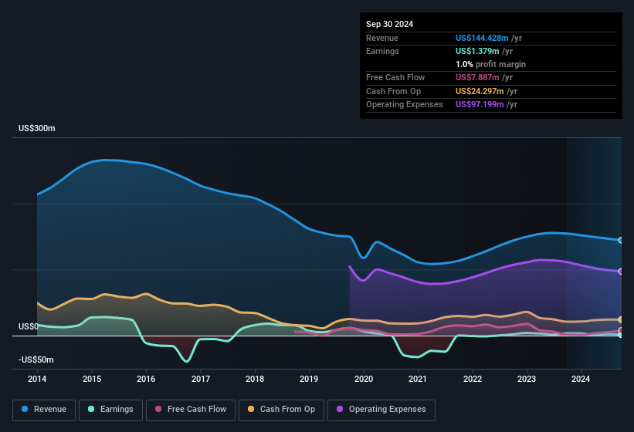
Task: Click the 2024 x-axis year label
Action: [581, 379]
